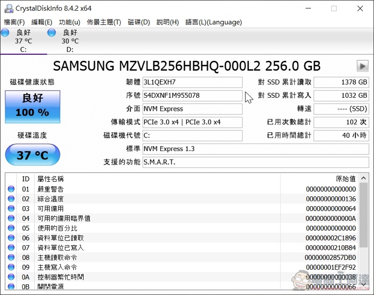Select the 01 嚴重警告 attribute row
374x295 pixels.
coord(181,189)
